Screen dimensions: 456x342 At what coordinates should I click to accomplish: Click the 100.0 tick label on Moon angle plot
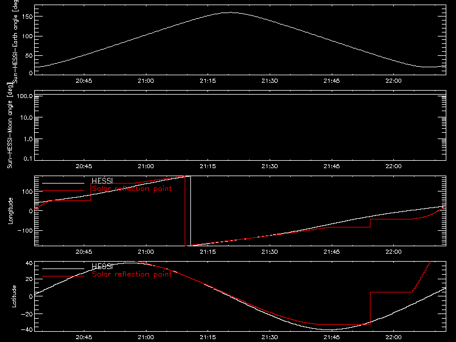click(x=25, y=96)
